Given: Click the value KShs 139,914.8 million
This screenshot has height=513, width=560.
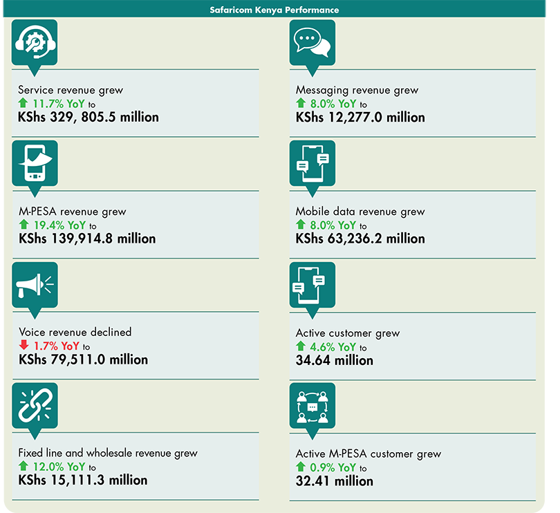Looking at the screenshot, I should tap(87, 239).
